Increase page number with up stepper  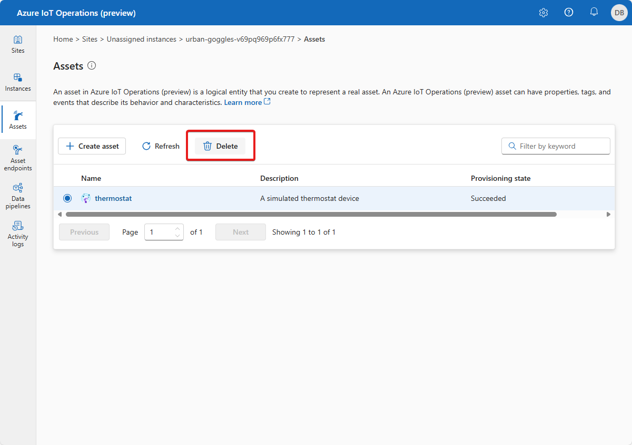177,228
